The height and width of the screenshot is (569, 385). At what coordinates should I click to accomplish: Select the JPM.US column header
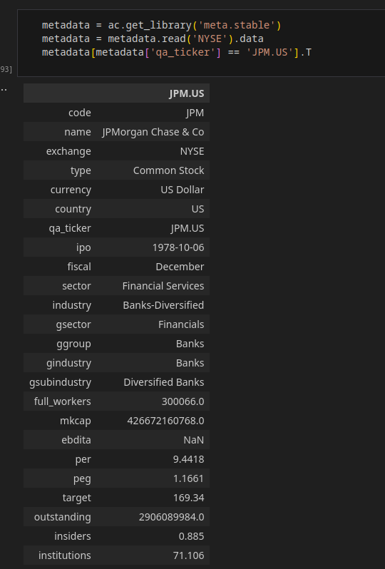187,93
